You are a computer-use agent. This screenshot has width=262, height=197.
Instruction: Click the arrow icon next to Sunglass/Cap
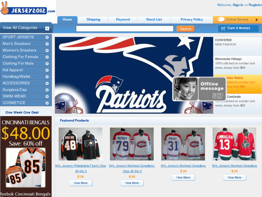(47, 90)
